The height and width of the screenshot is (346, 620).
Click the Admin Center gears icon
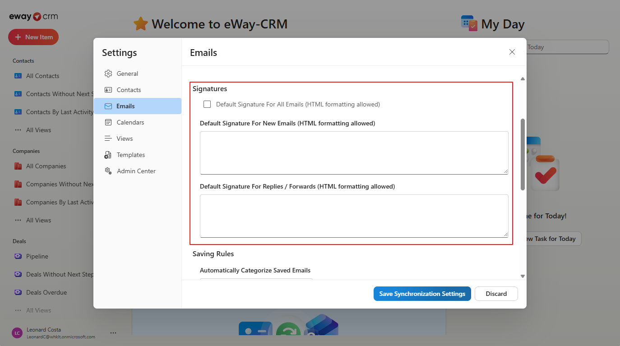(x=108, y=171)
